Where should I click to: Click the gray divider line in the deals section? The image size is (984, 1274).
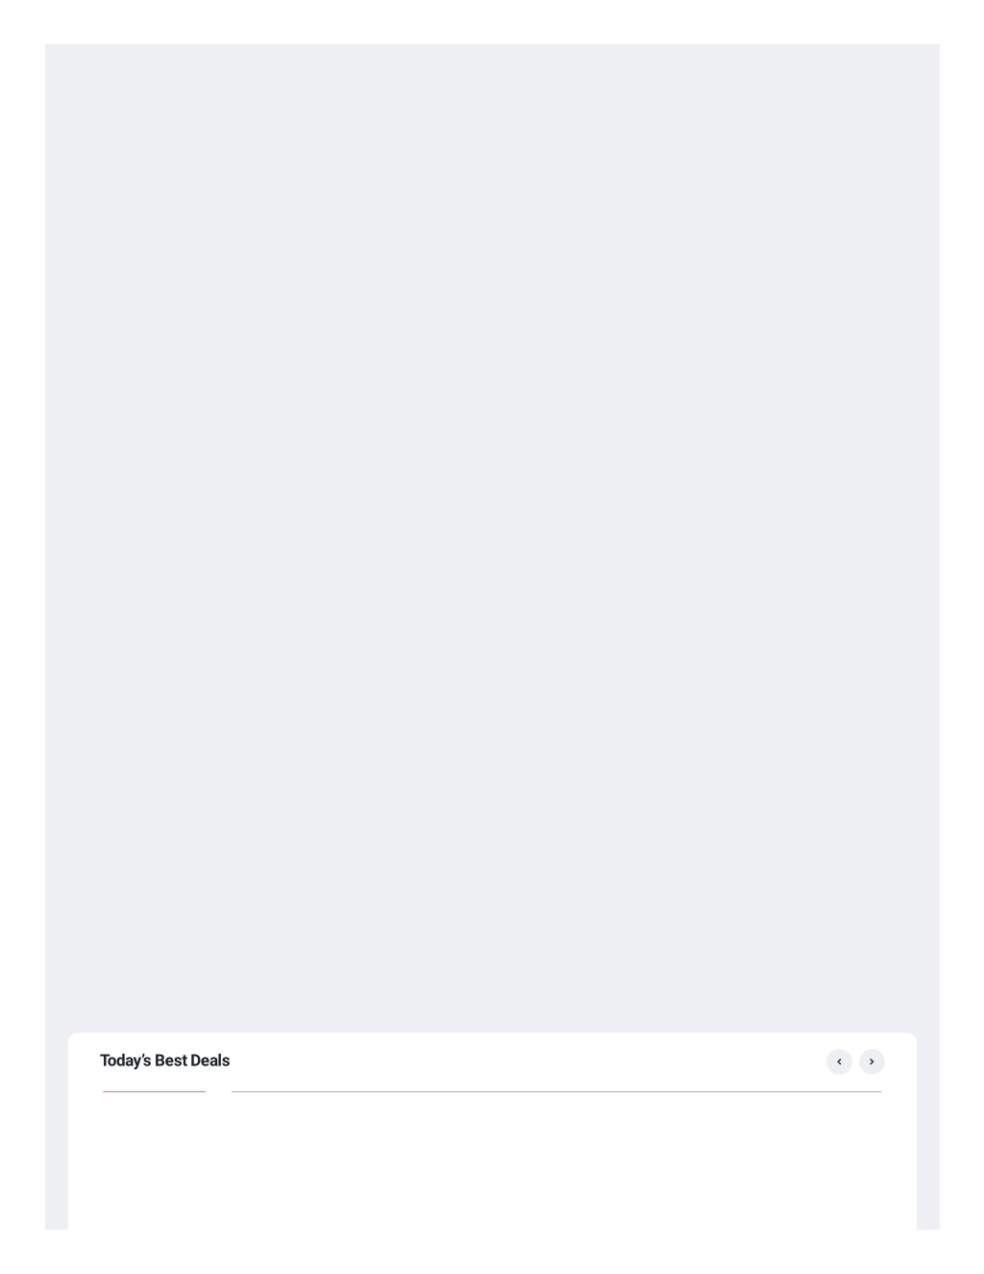[x=555, y=1091]
